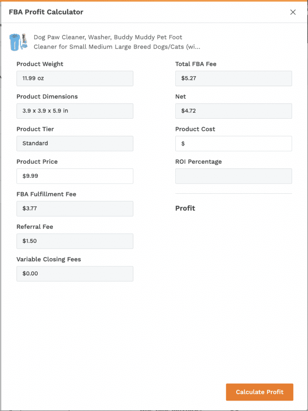
Task: Click the Product Price label
Action: 37,162
